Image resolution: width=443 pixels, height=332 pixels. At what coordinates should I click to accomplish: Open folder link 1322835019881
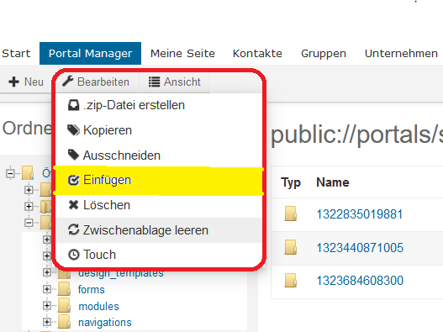(360, 214)
